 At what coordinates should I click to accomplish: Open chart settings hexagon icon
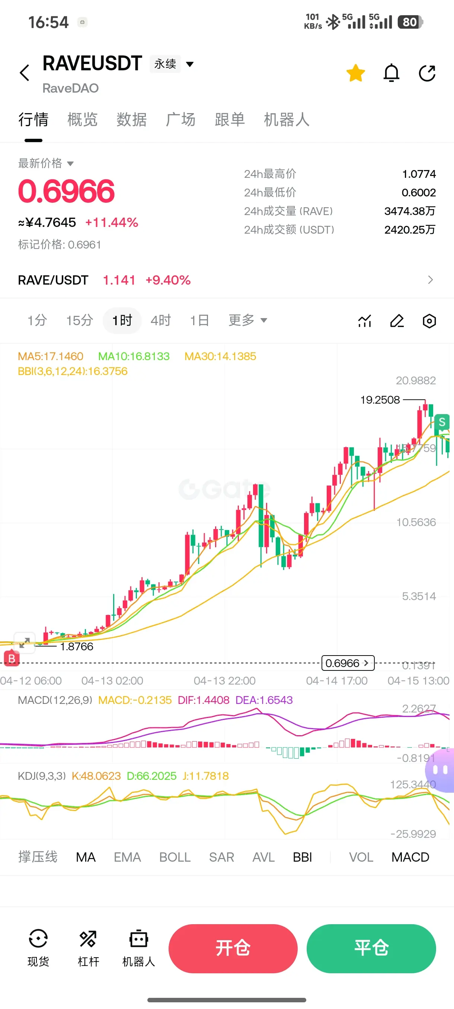(429, 321)
